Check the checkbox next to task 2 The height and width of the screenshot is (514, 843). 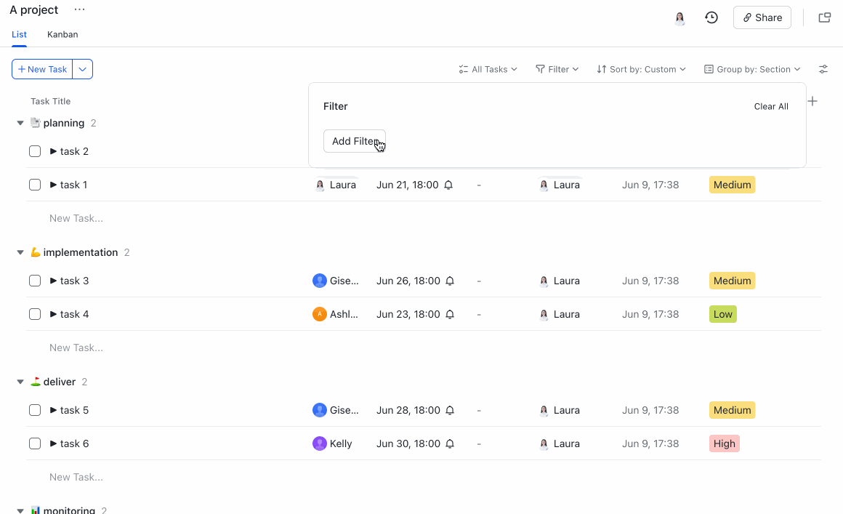[34, 151]
